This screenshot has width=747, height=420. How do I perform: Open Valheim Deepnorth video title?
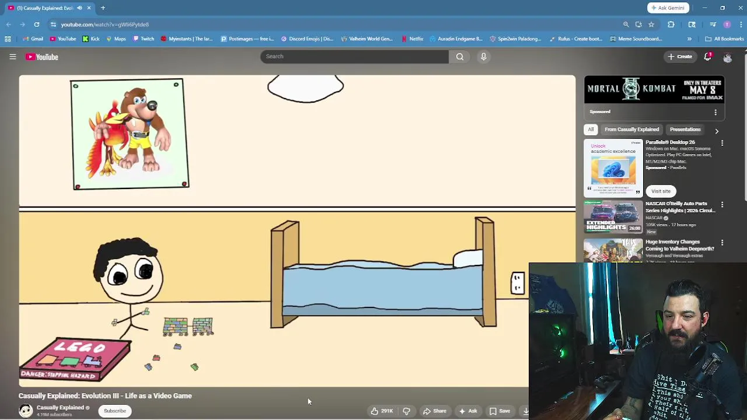point(680,245)
